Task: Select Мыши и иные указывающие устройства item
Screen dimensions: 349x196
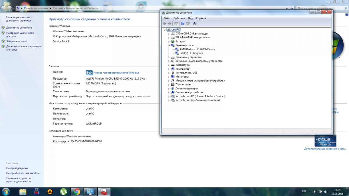Action: (x=200, y=81)
